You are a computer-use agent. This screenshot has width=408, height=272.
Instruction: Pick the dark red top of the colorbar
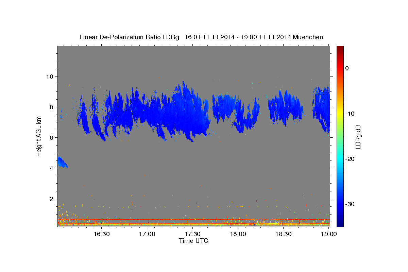pyautogui.click(x=340, y=49)
